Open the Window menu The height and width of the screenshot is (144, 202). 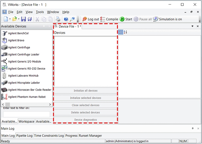53,12
